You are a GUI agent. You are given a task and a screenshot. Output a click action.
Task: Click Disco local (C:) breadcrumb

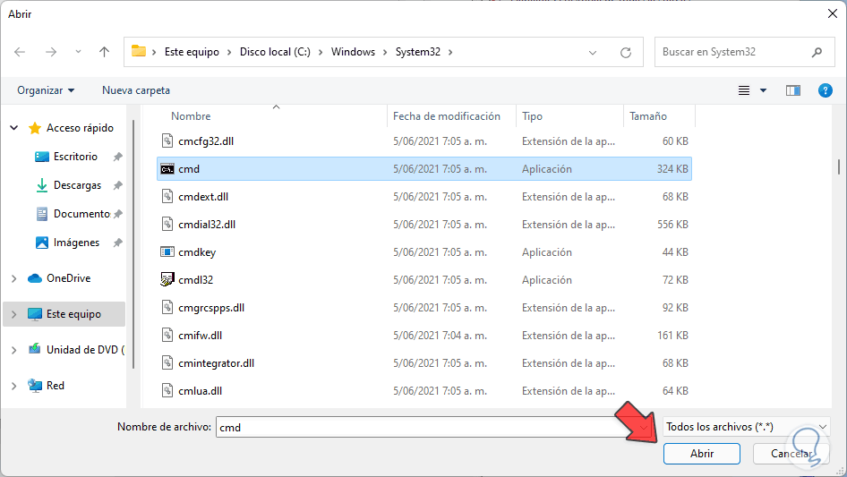coord(275,52)
